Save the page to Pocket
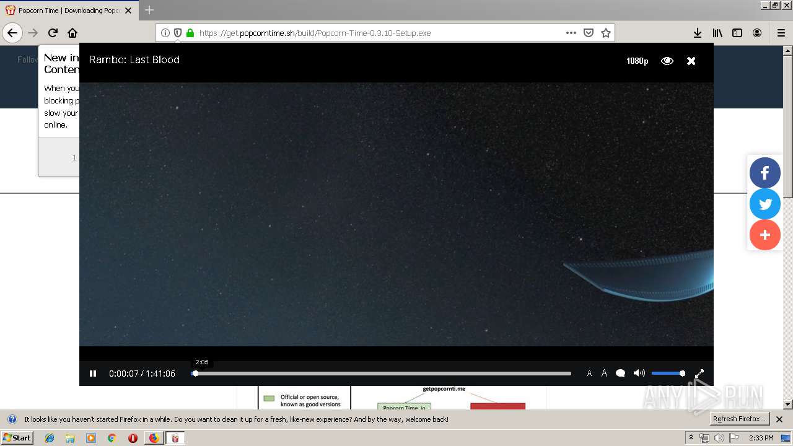This screenshot has width=793, height=446. point(589,33)
